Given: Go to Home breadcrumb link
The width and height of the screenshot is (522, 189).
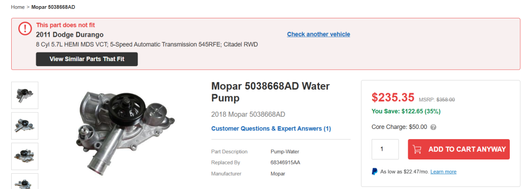Looking at the screenshot, I should 18,7.
